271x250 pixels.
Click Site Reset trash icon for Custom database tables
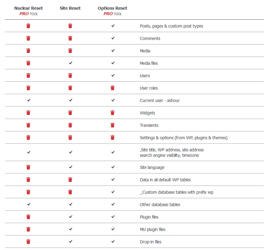coord(70,192)
